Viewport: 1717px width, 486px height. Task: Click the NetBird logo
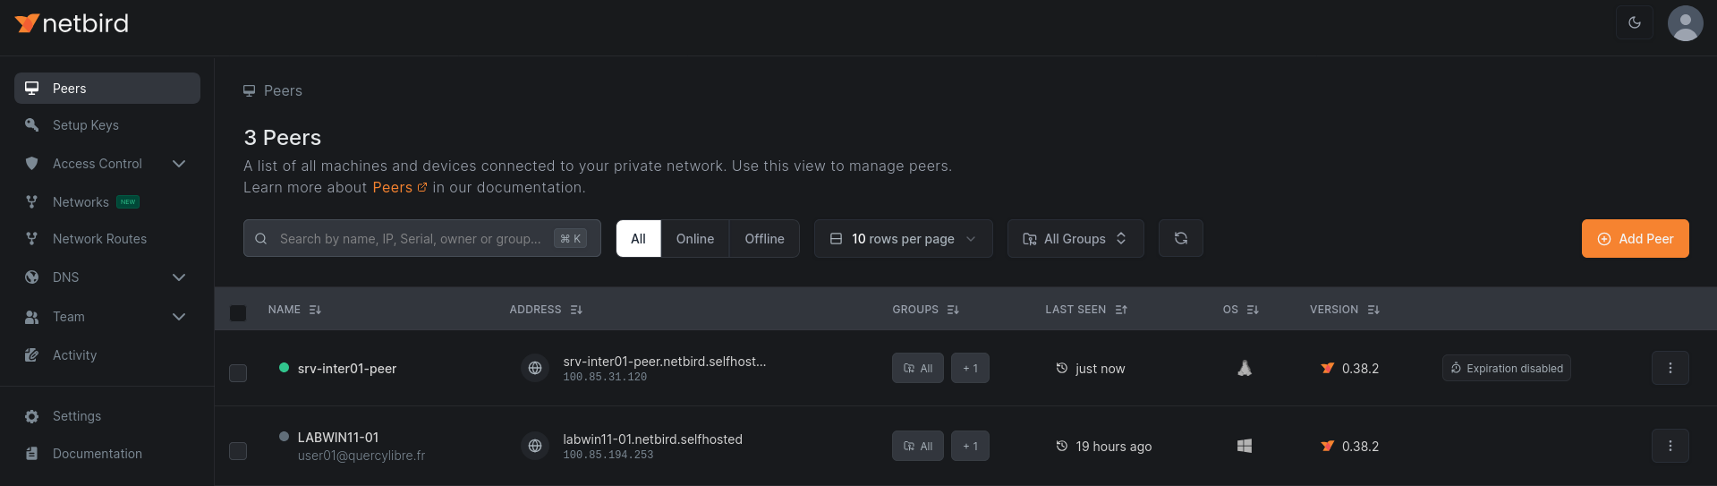(x=72, y=23)
